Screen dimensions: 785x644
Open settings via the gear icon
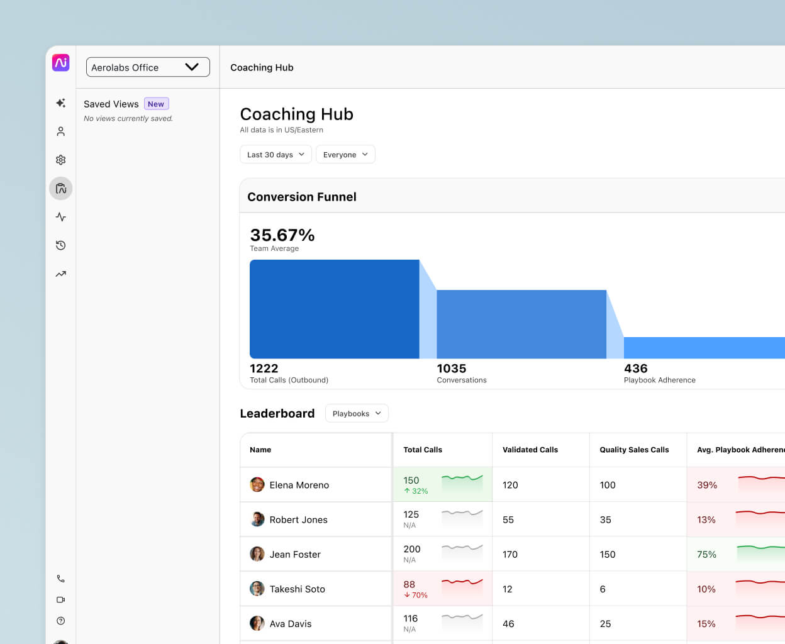[x=60, y=160]
